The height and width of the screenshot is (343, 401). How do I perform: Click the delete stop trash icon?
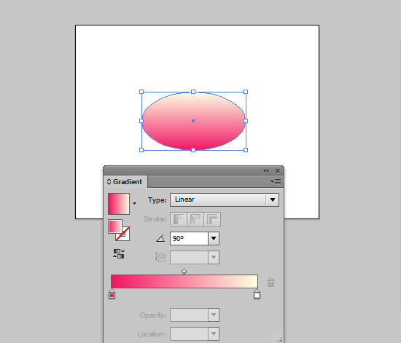[x=270, y=283]
